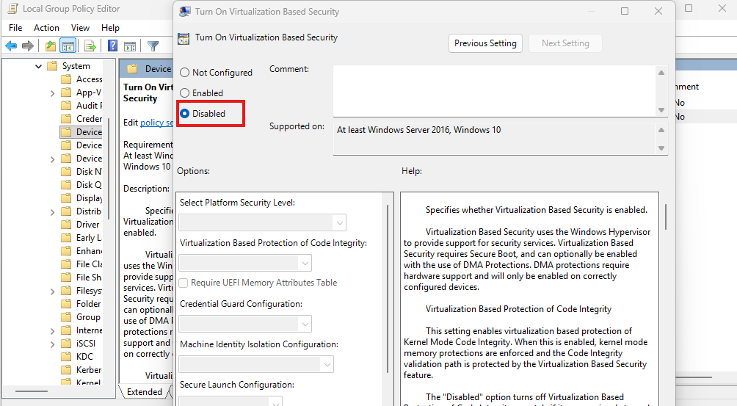Viewport: 737px width, 406px height.
Task: Expand the App-V tree node
Action: coord(52,93)
